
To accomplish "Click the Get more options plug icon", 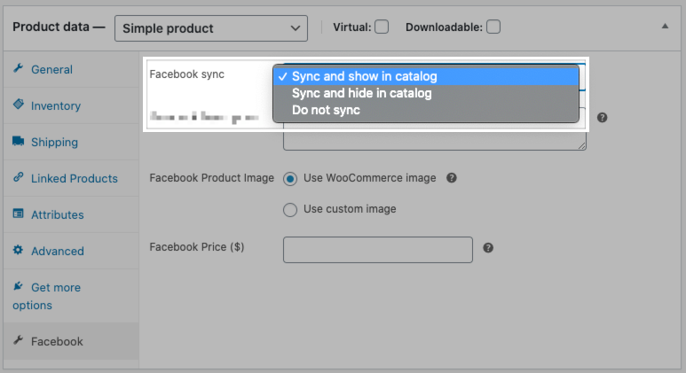I will coord(18,285).
